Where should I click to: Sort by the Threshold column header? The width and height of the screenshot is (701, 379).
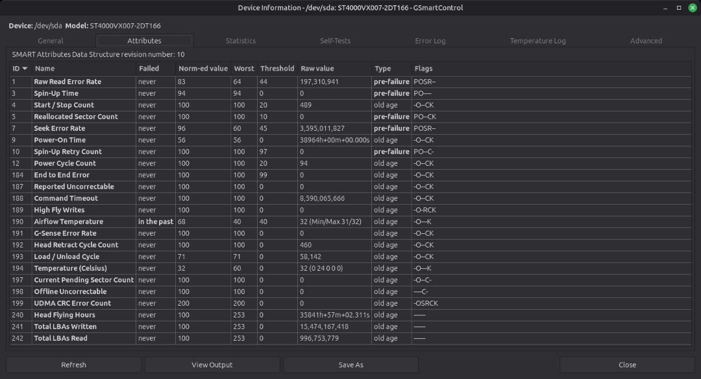(x=277, y=68)
